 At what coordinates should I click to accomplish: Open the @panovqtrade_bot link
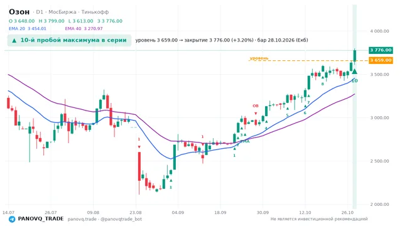coord(121,219)
